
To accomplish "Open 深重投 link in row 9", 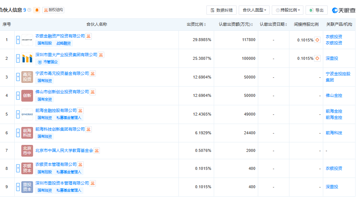I will click(332, 187).
